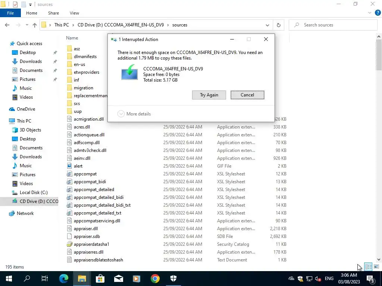This screenshot has height=286, width=382.
Task: Expand the ribbon with the chevron
Action: pos(369,13)
